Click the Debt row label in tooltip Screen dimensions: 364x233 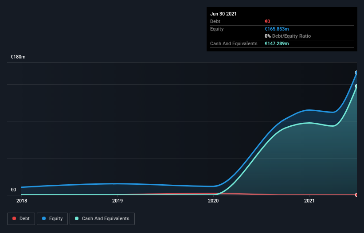coord(215,21)
